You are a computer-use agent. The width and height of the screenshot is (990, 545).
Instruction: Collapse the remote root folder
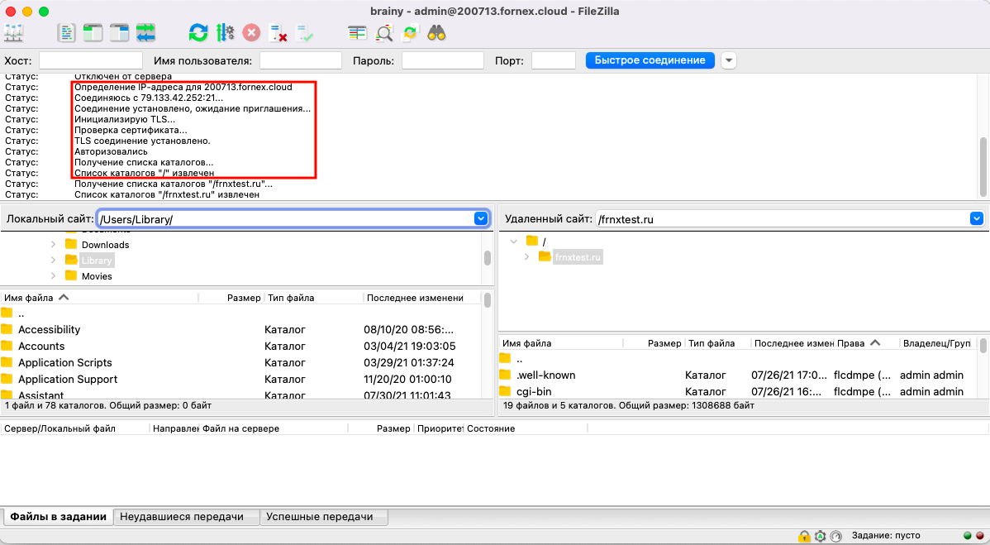[514, 241]
